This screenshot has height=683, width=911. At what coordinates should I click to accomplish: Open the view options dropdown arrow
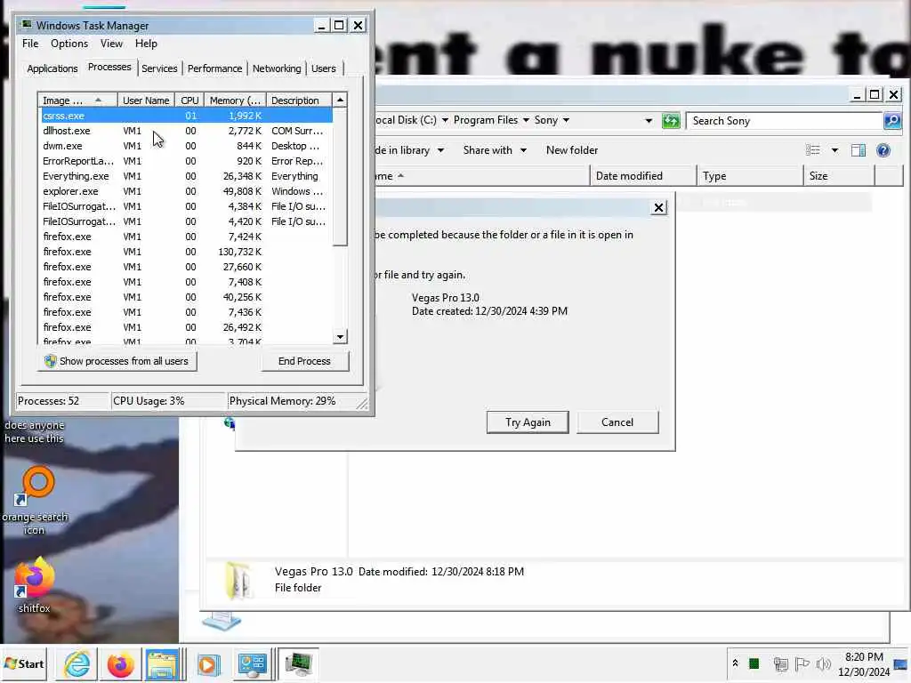click(834, 150)
